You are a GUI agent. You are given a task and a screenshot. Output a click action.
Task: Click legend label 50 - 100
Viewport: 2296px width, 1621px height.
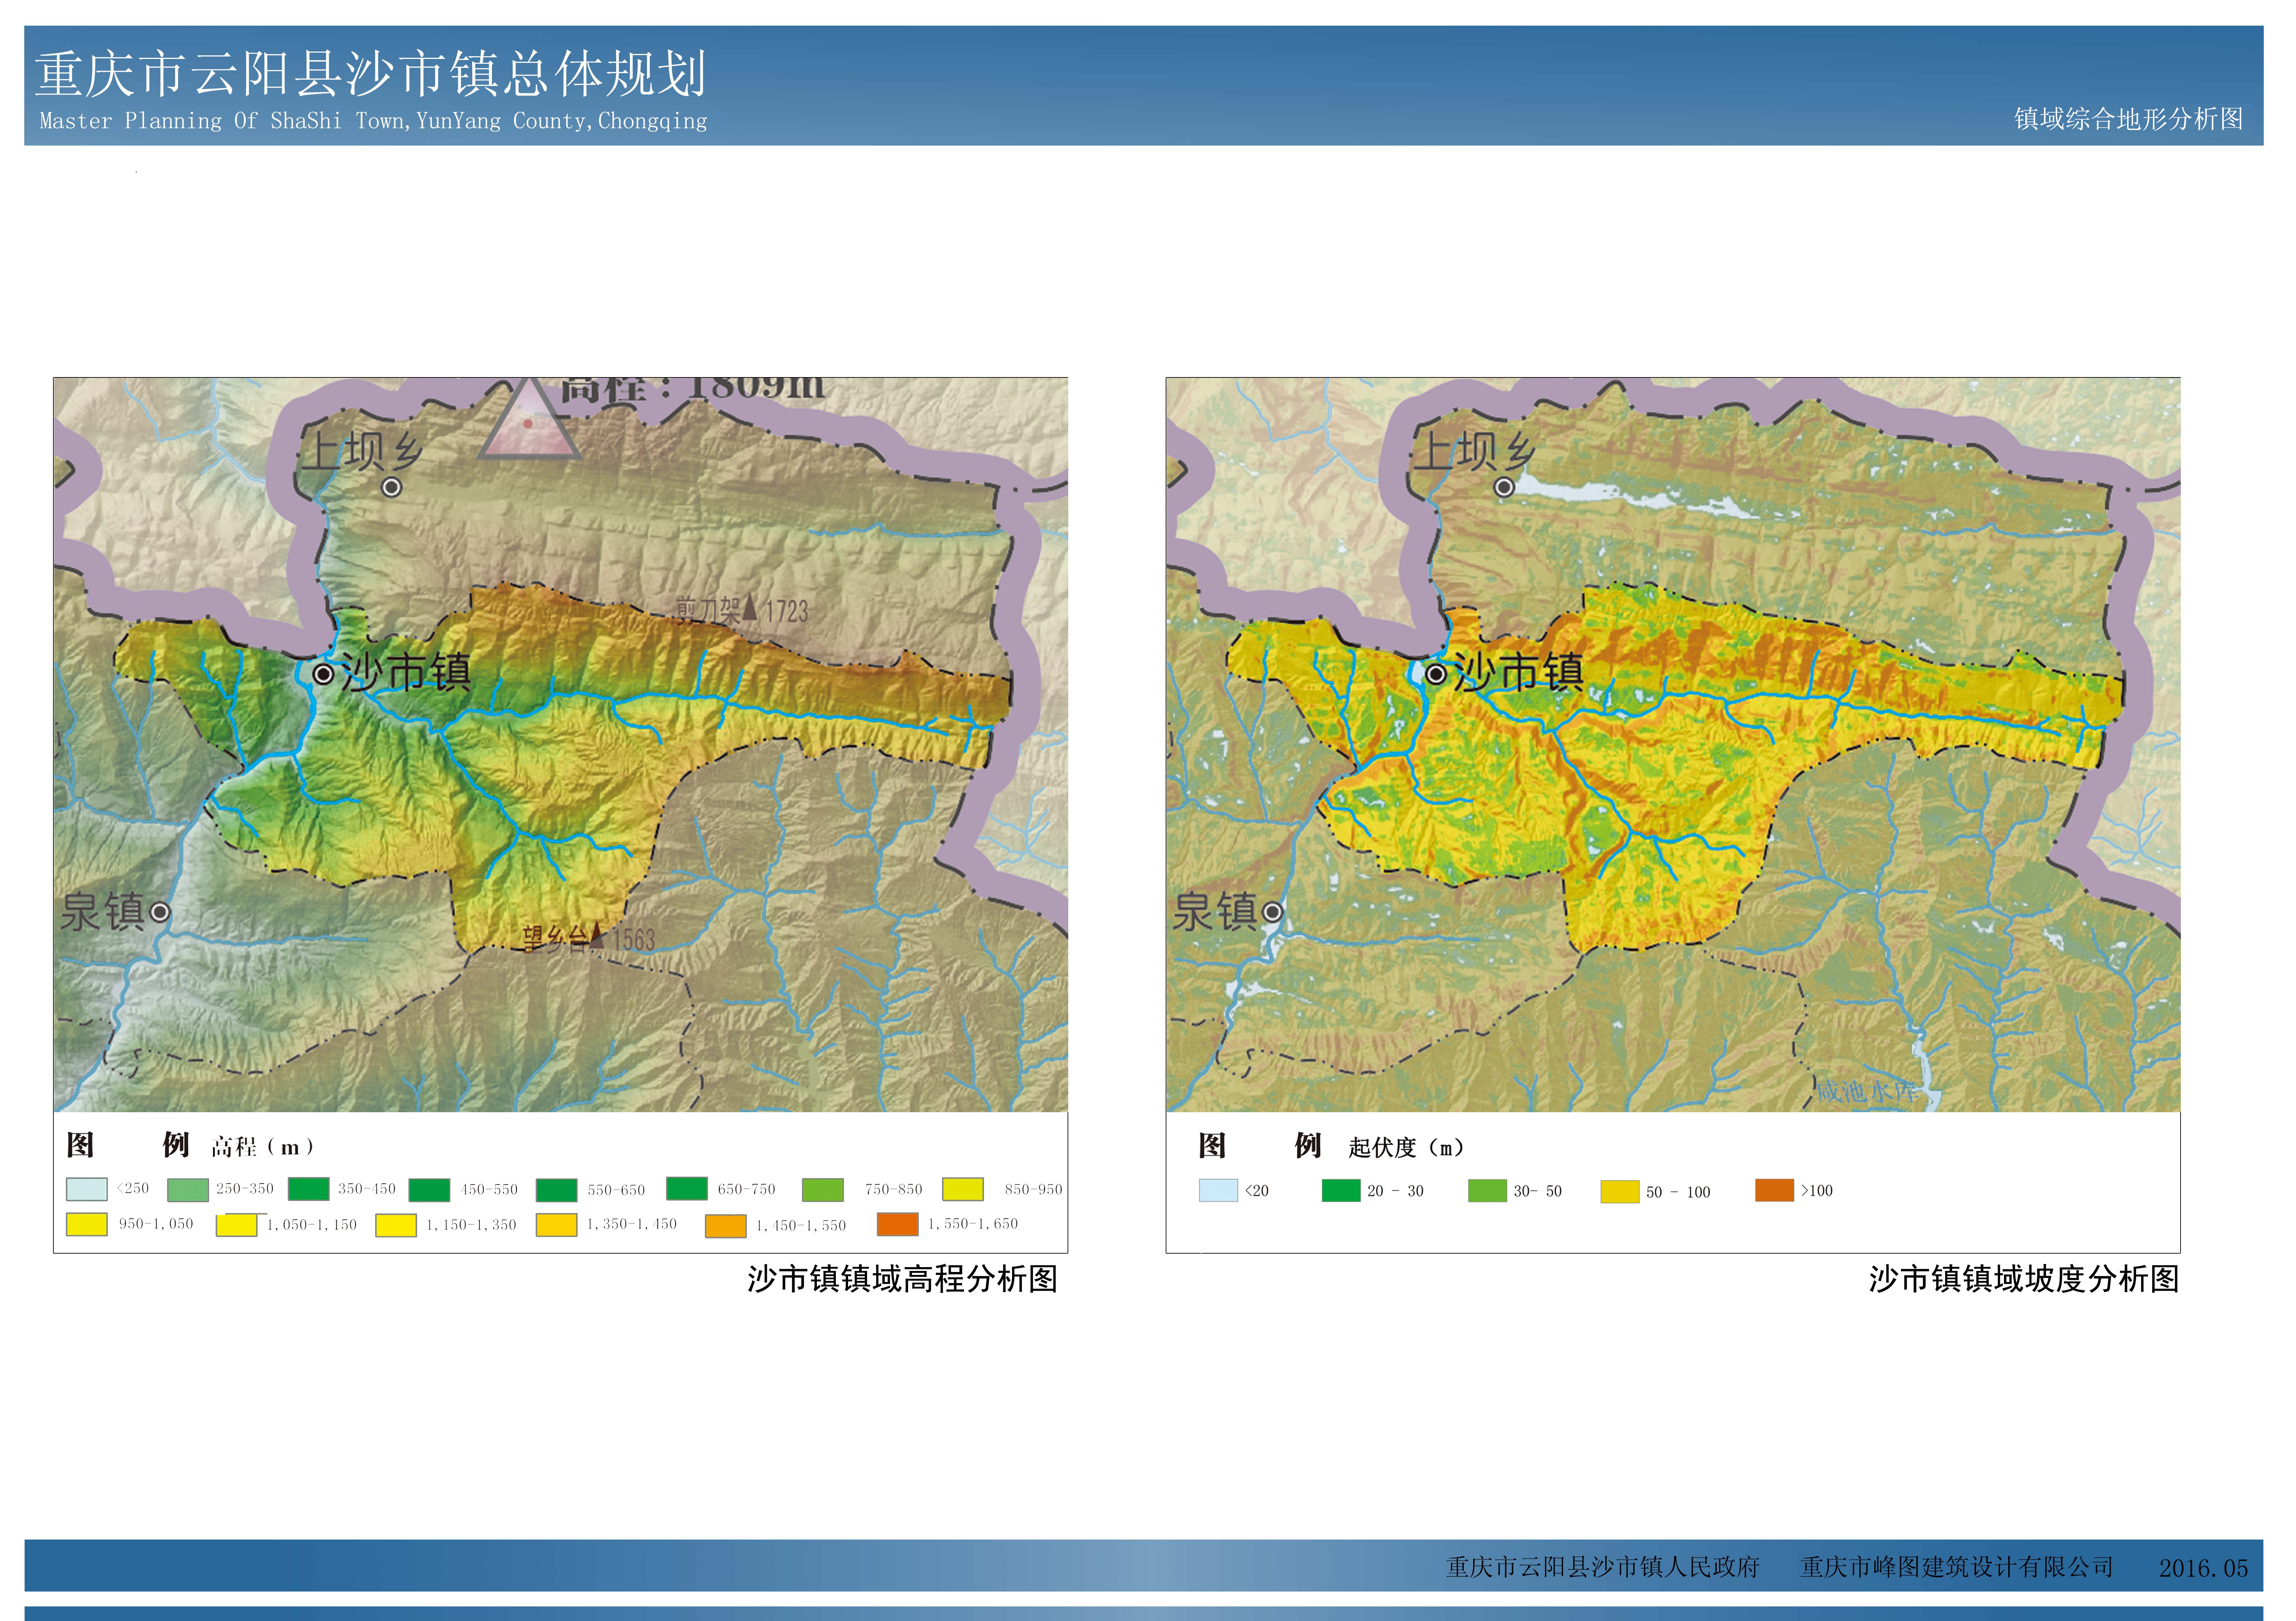click(x=1679, y=1192)
